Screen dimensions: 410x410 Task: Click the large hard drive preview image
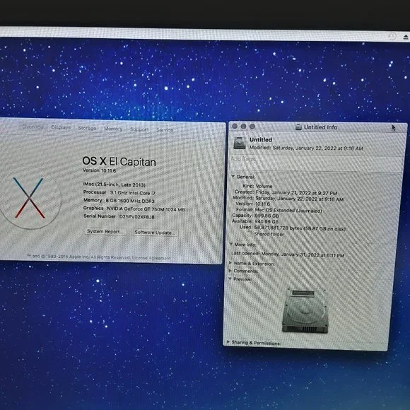[x=305, y=310]
